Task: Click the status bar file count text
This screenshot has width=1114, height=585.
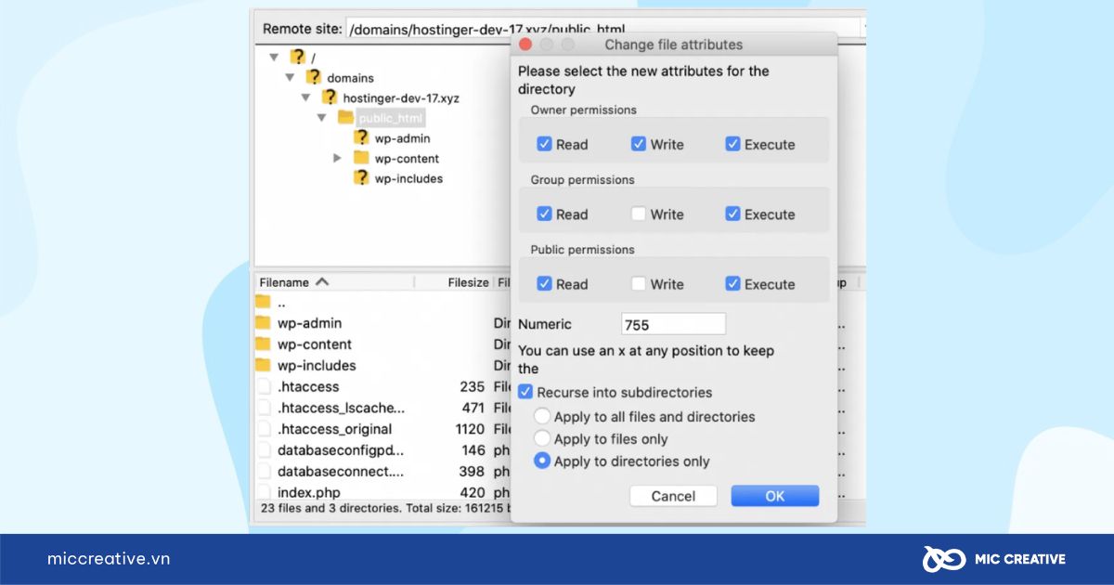Action: click(x=385, y=509)
